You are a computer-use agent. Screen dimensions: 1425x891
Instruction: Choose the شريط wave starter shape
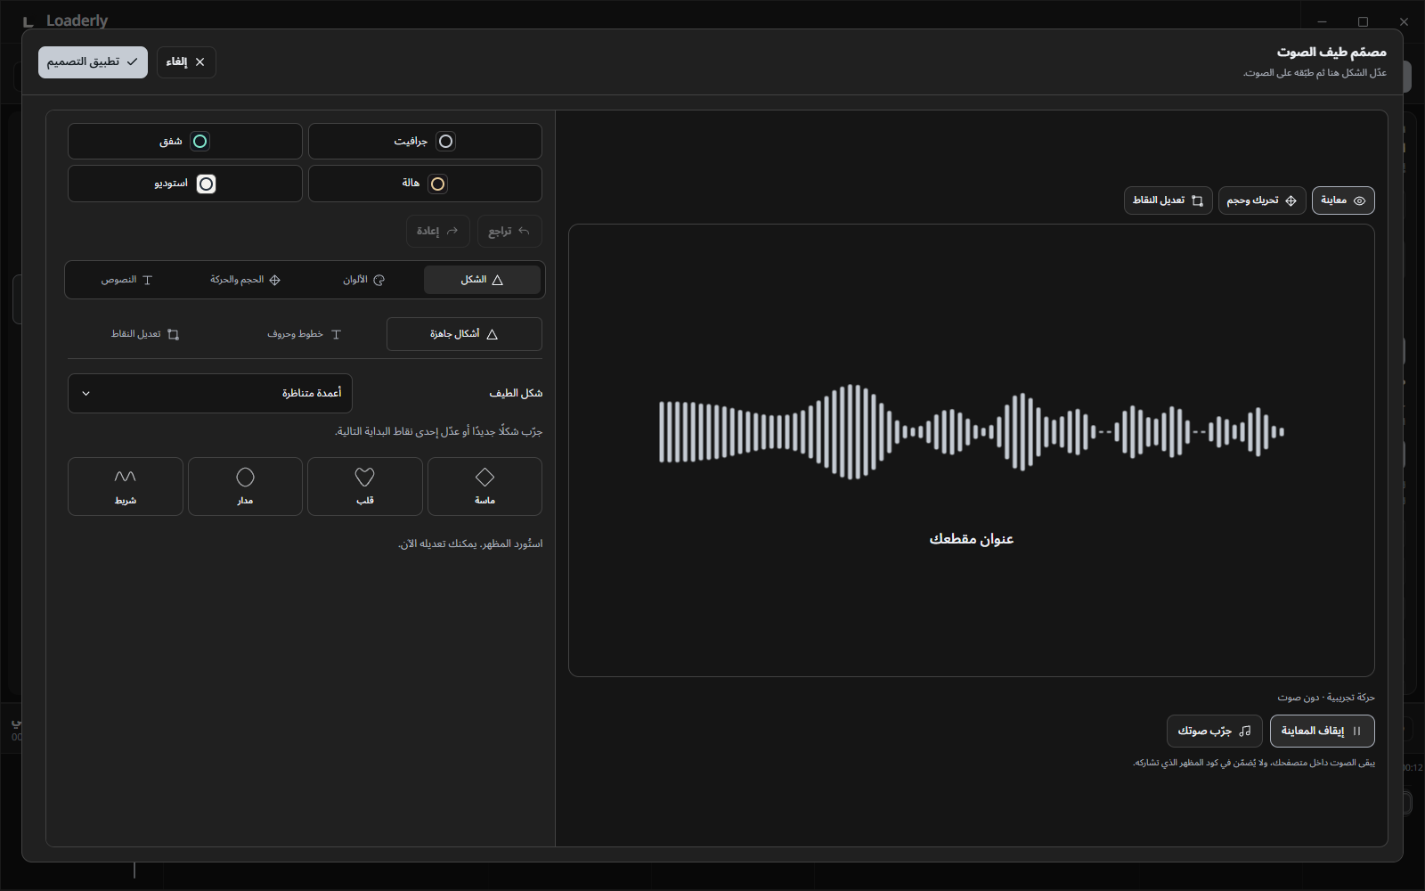click(x=126, y=486)
